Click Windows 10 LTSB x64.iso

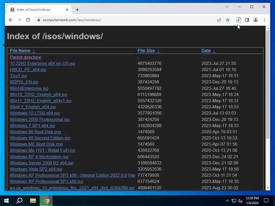pyautogui.click(x=35, y=113)
